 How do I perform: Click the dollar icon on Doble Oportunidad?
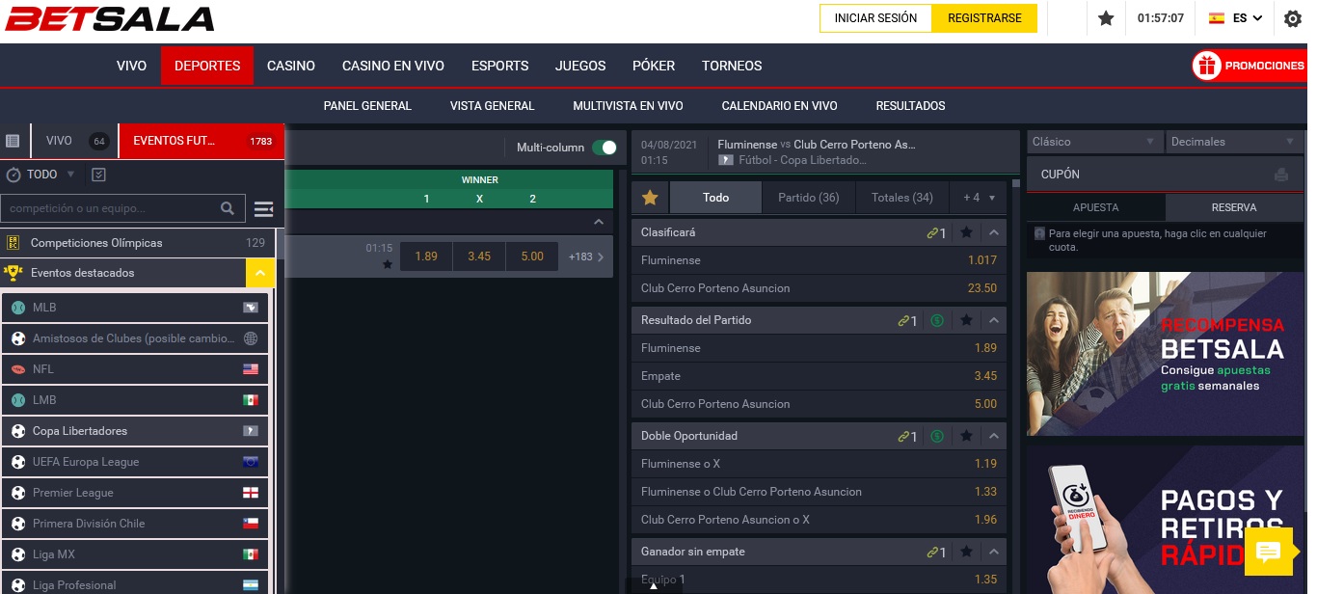point(937,436)
